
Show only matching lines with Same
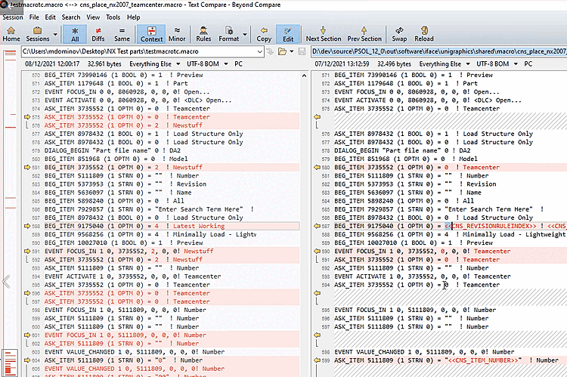tap(121, 33)
